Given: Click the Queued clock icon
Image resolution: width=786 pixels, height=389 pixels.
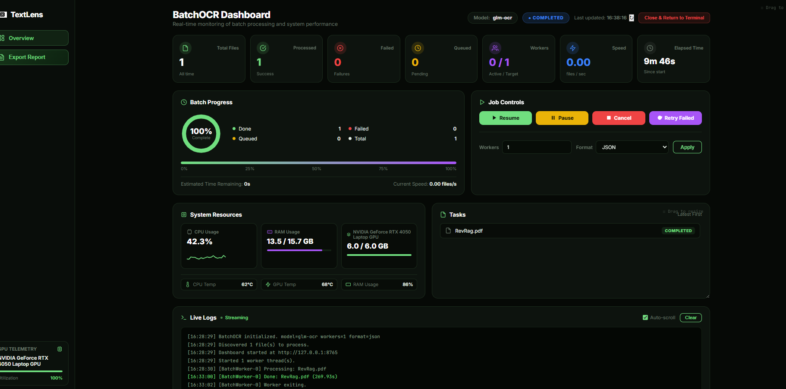Looking at the screenshot, I should tap(418, 48).
